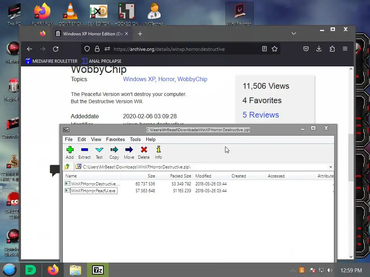This screenshot has height=277, width=370.
Task: Open the VLC desktop shortcut named DONT STICK
Action: 70,14
